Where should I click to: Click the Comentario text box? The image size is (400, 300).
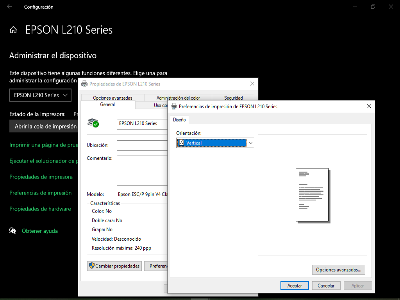click(142, 170)
